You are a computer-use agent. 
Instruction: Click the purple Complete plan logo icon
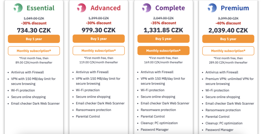pos(146,8)
